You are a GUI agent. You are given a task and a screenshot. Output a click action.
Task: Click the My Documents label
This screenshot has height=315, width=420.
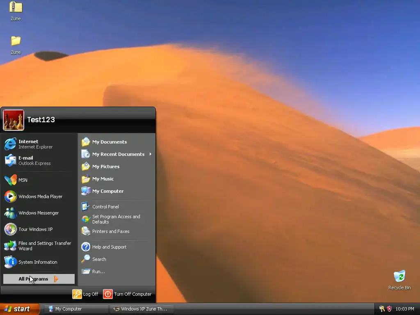(110, 142)
